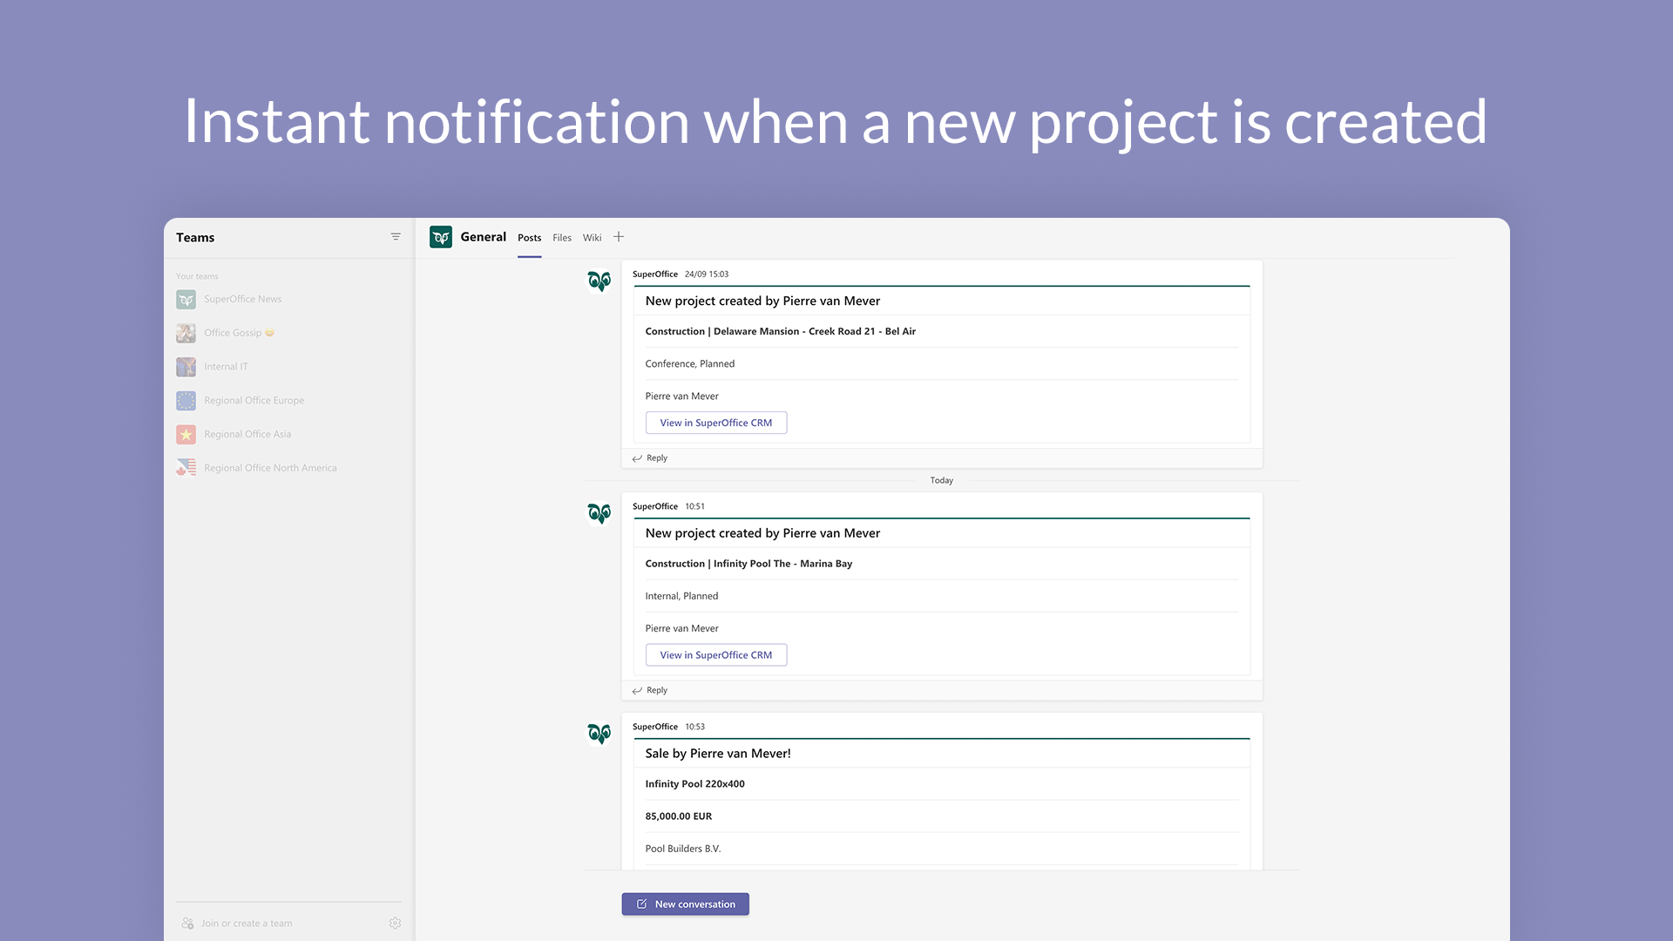
Task: Click the Join or create team icon
Action: pos(187,923)
